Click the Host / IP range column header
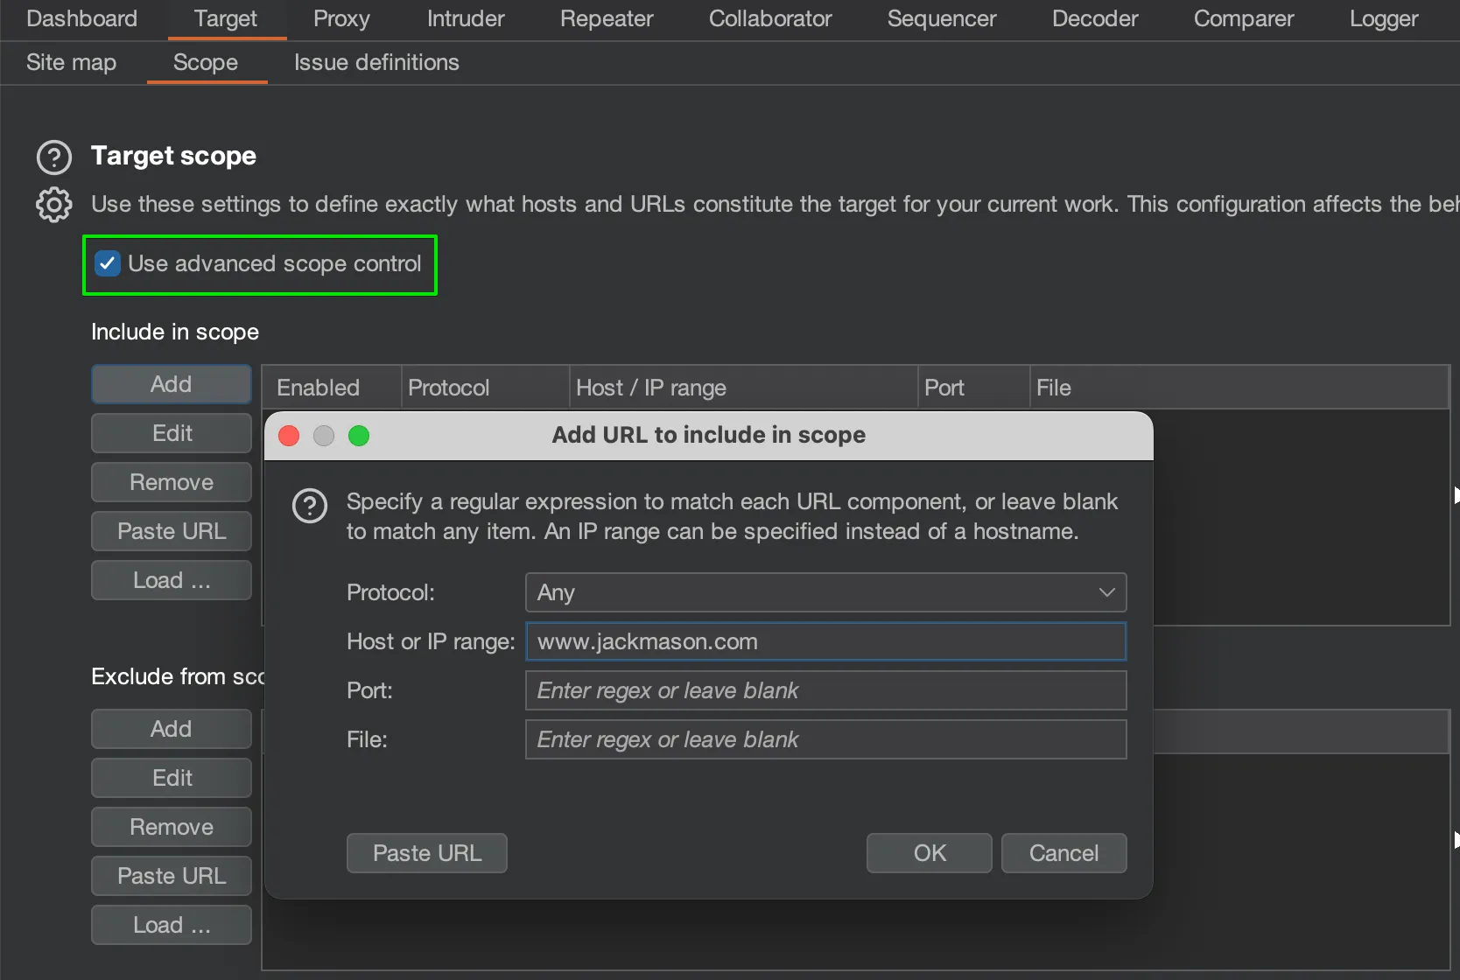 [x=743, y=388]
